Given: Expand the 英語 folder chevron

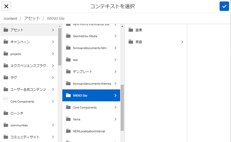Looking at the screenshot, I should (182, 42).
